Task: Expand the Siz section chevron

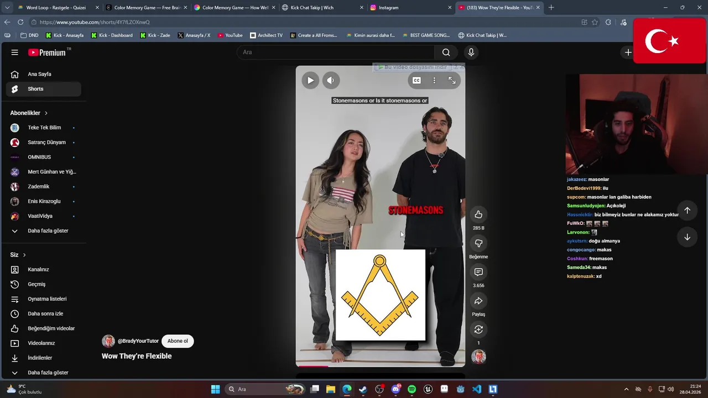Action: click(x=24, y=255)
